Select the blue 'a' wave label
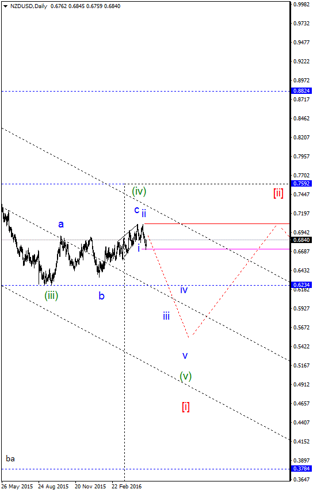 click(x=61, y=224)
